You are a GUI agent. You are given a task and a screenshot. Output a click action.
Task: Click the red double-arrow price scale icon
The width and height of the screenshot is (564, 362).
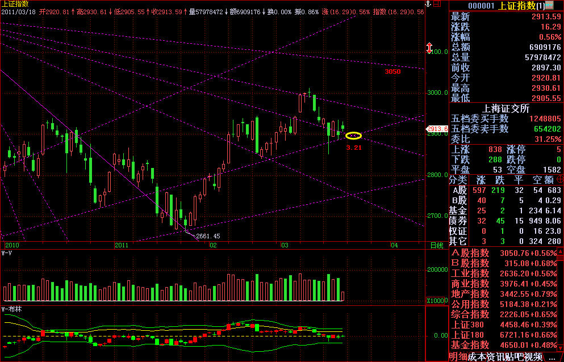click(429, 48)
